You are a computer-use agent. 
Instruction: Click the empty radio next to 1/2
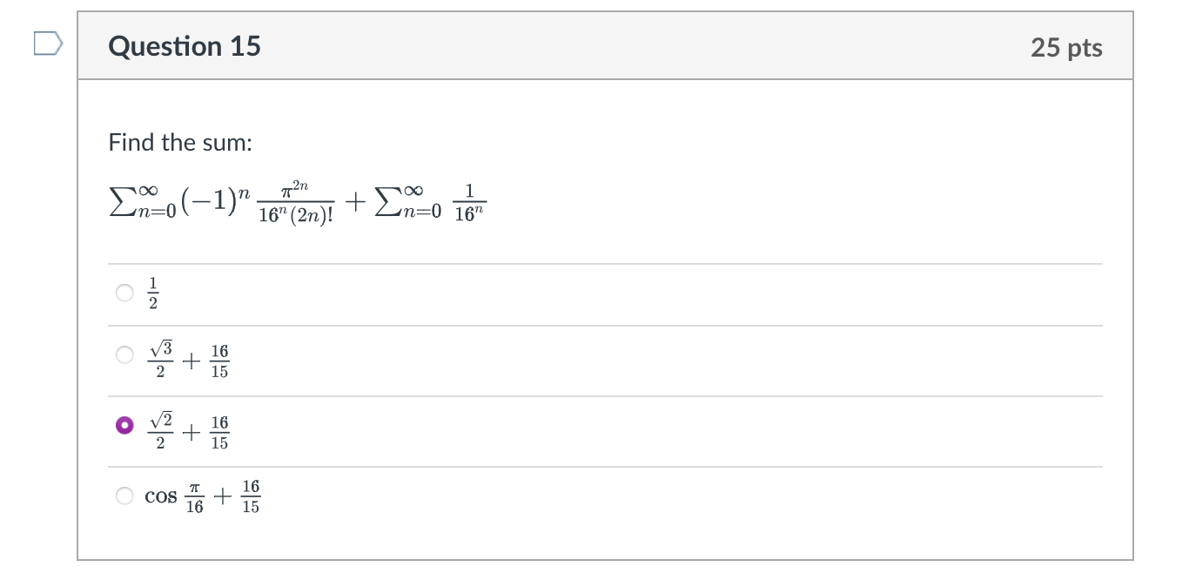tap(124, 293)
